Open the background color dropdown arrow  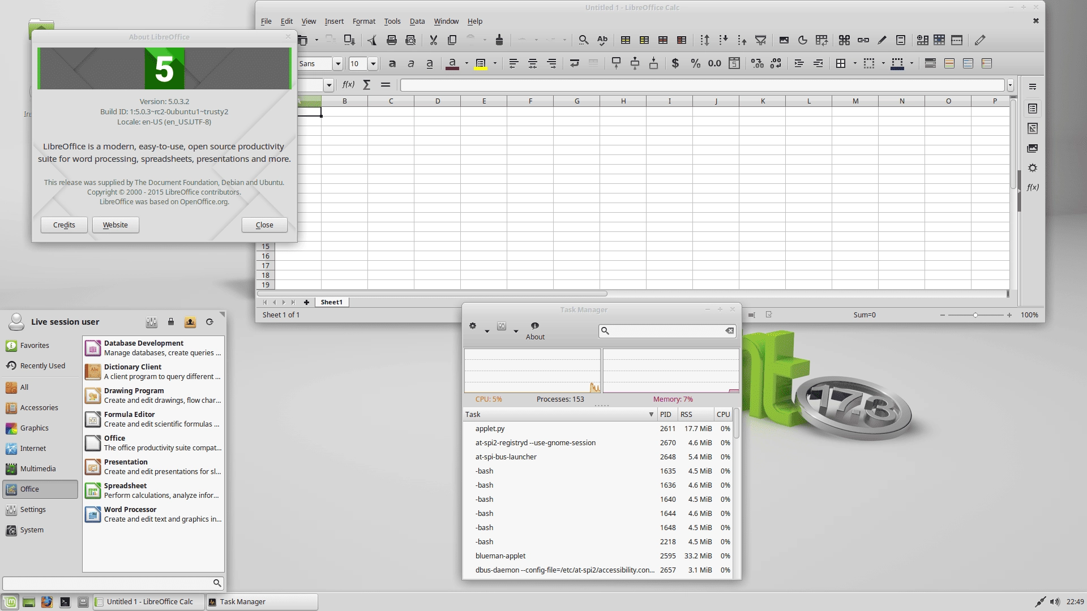pos(495,63)
